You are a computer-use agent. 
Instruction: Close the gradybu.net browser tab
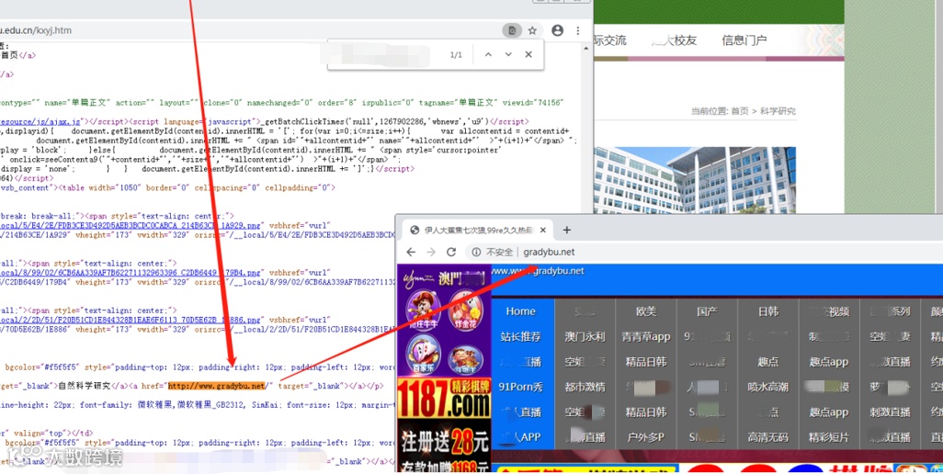[542, 230]
